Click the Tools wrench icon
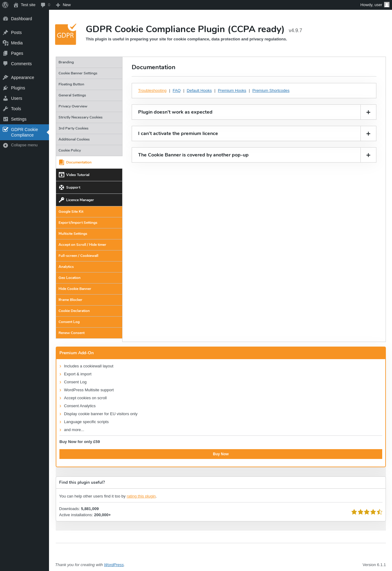The height and width of the screenshot is (571, 392). 6,109
